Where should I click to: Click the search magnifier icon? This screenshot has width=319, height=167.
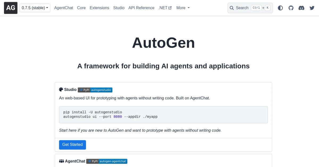(x=232, y=8)
